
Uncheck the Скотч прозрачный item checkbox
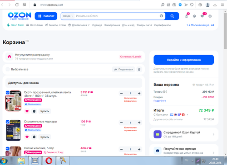(7, 93)
